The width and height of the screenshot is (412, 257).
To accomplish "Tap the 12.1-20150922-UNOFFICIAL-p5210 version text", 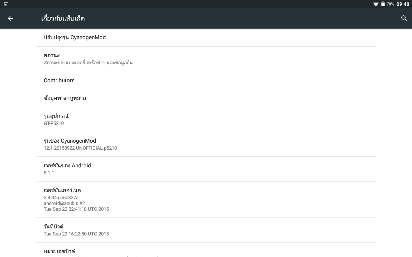I will point(80,148).
